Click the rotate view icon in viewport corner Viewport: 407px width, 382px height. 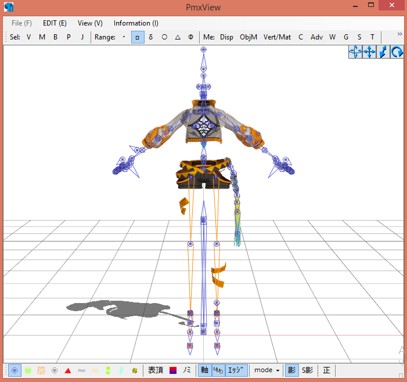coord(398,52)
